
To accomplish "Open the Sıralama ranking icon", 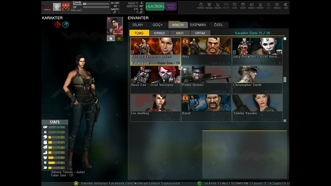I will (209, 6).
